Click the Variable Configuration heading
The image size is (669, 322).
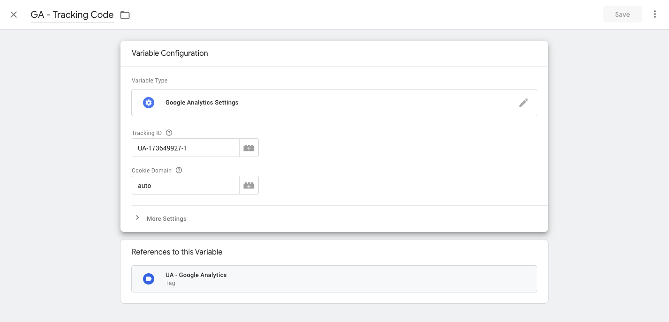170,53
